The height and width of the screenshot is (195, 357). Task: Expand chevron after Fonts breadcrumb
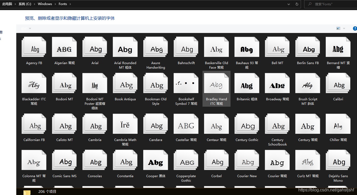70,4
